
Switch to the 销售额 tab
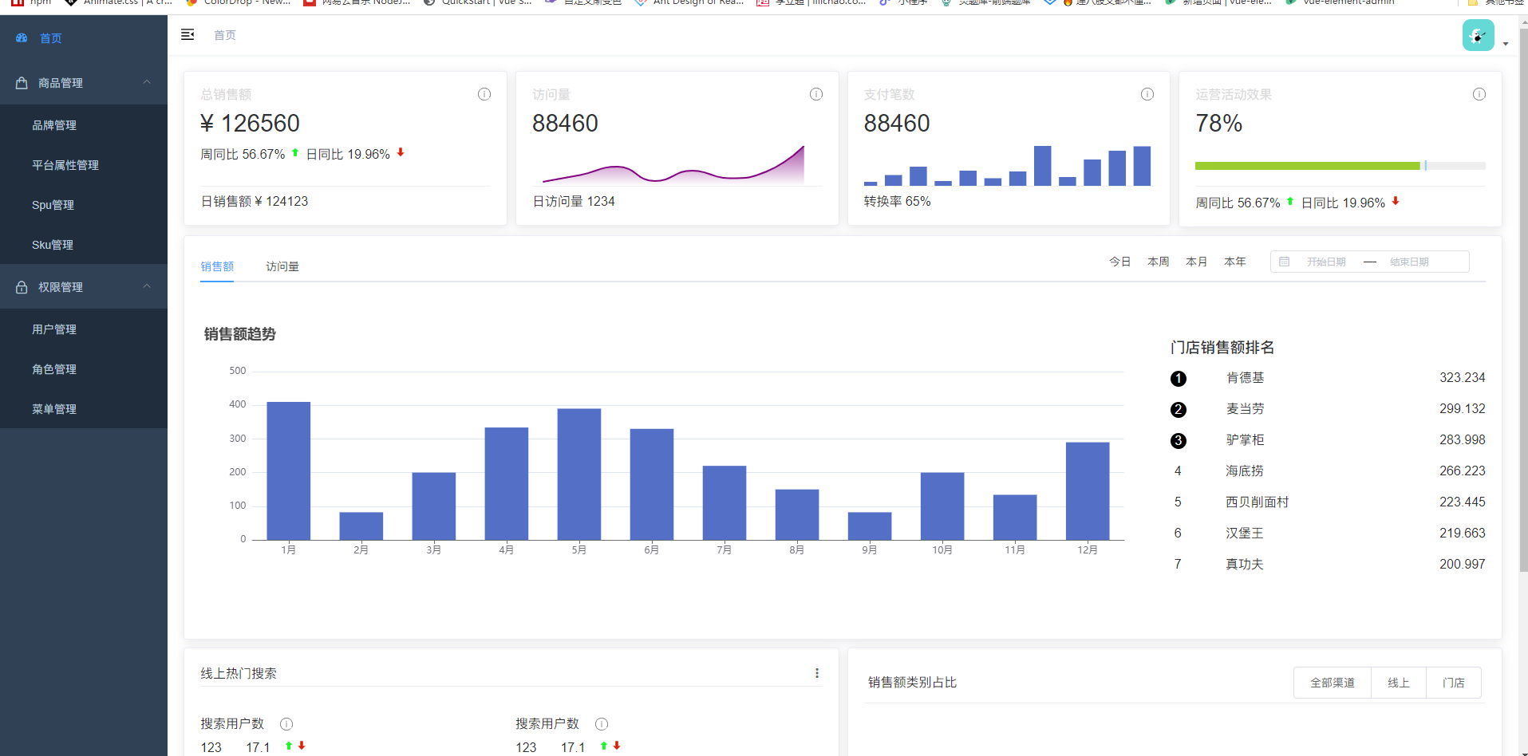217,266
